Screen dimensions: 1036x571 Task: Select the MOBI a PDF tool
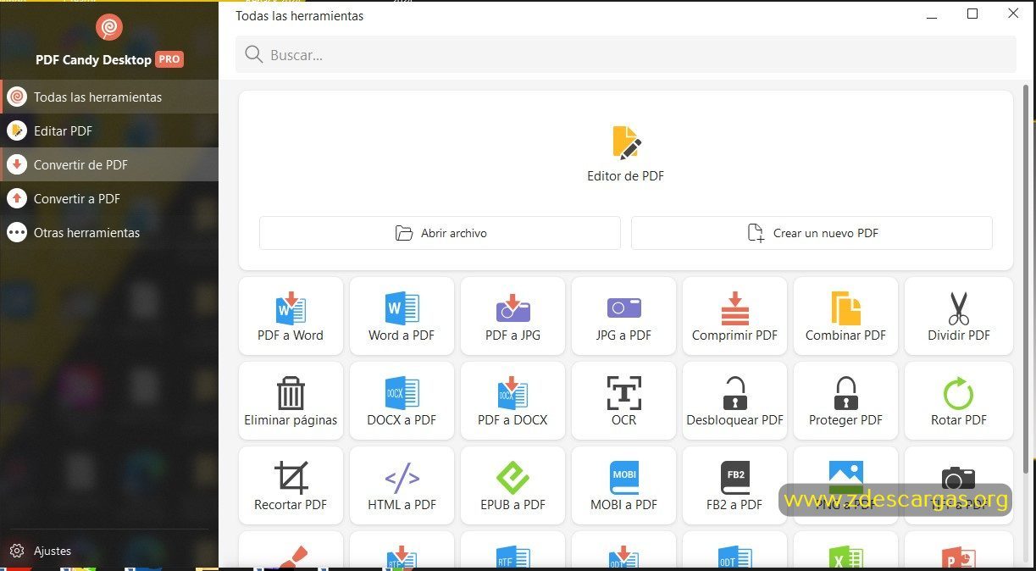tap(623, 485)
